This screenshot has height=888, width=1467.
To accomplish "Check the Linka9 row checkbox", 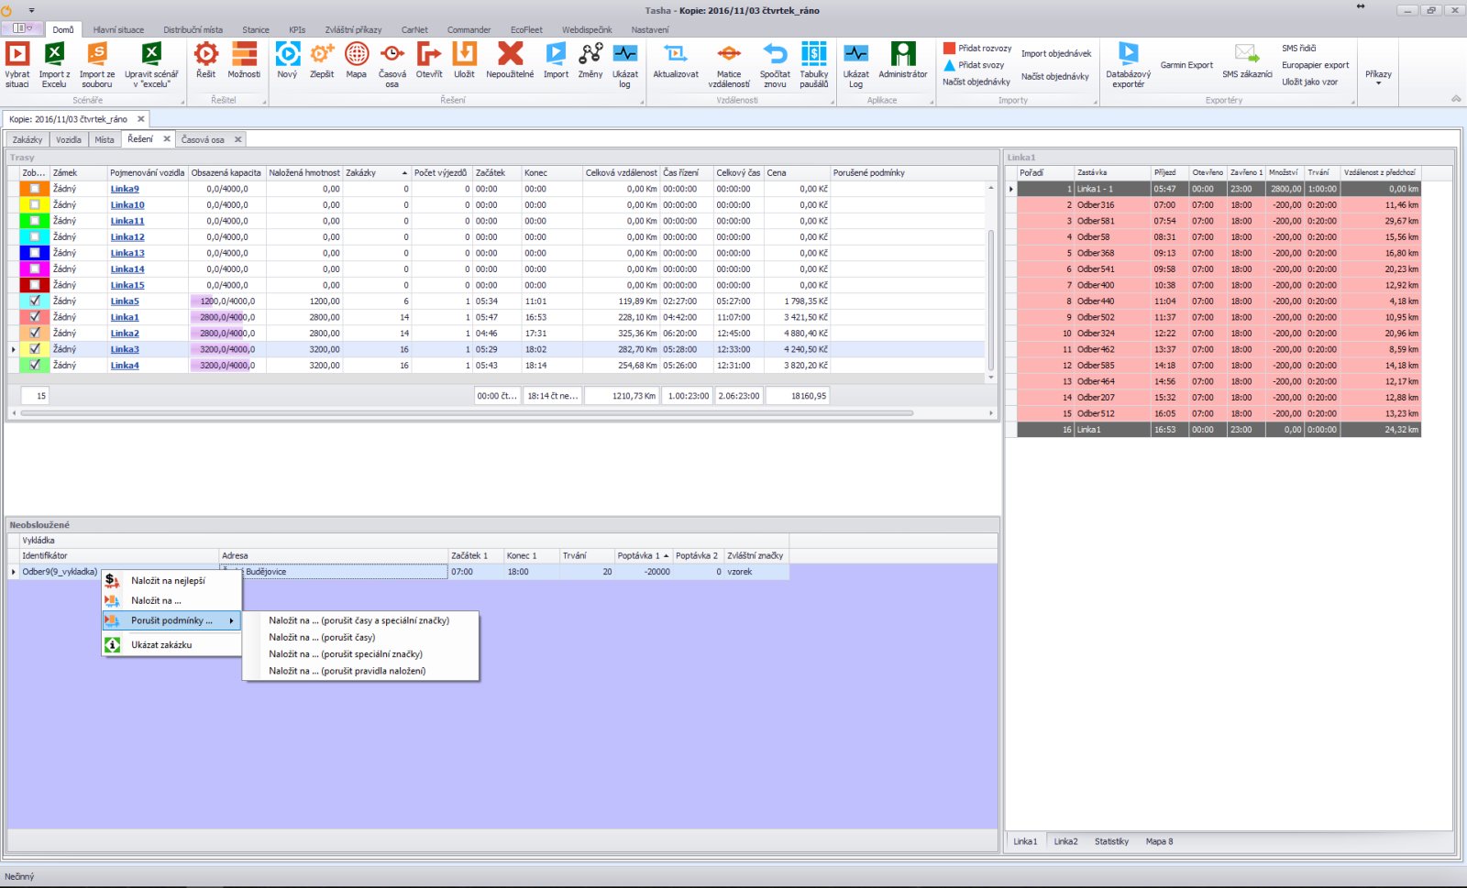I will 35,189.
